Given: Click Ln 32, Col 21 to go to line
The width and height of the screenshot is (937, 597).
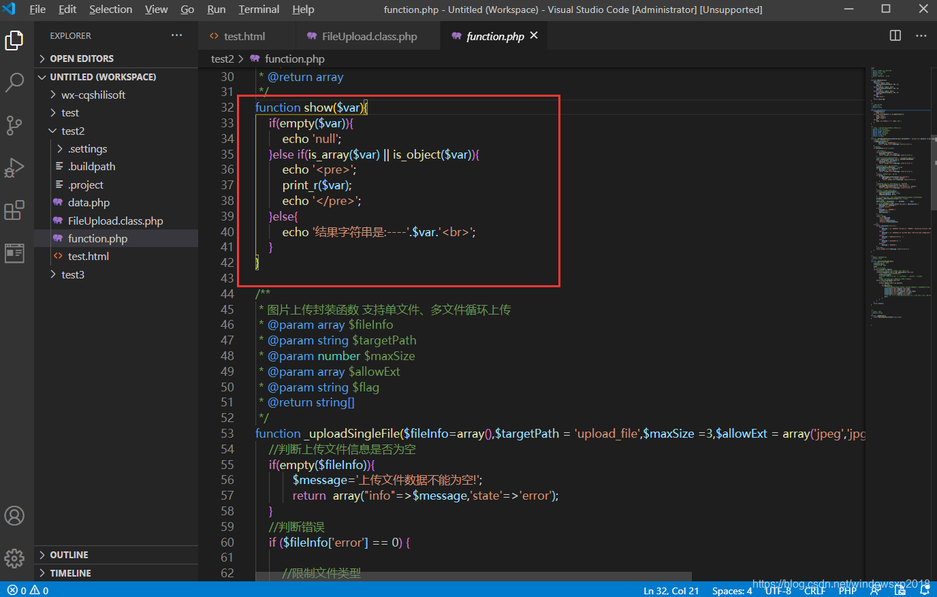Looking at the screenshot, I should click(671, 590).
